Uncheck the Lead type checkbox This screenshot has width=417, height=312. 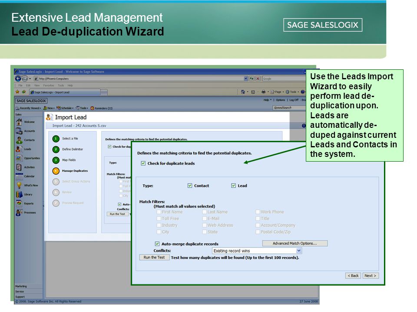[x=233, y=186]
